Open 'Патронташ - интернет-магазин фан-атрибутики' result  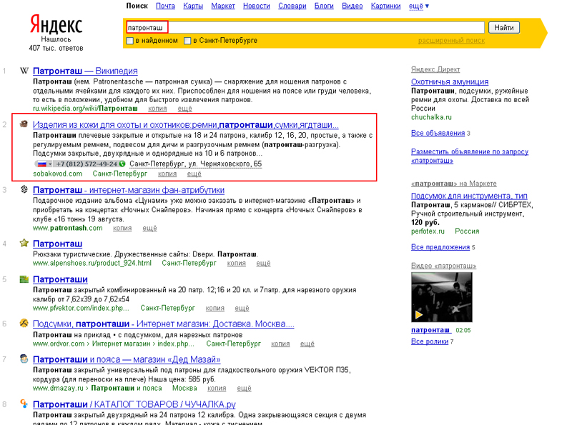click(129, 190)
